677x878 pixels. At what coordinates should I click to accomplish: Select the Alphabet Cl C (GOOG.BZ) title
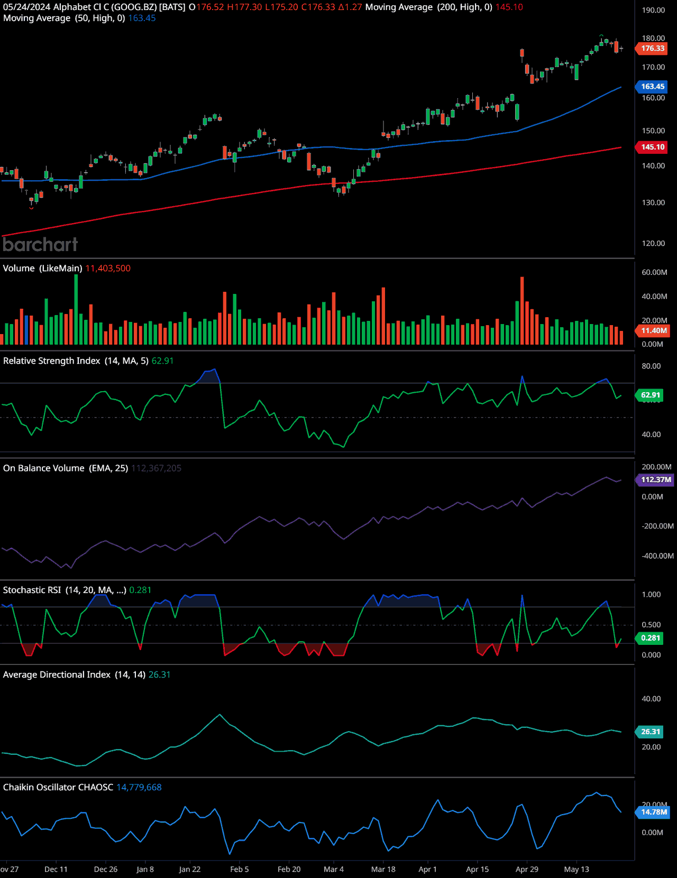105,7
